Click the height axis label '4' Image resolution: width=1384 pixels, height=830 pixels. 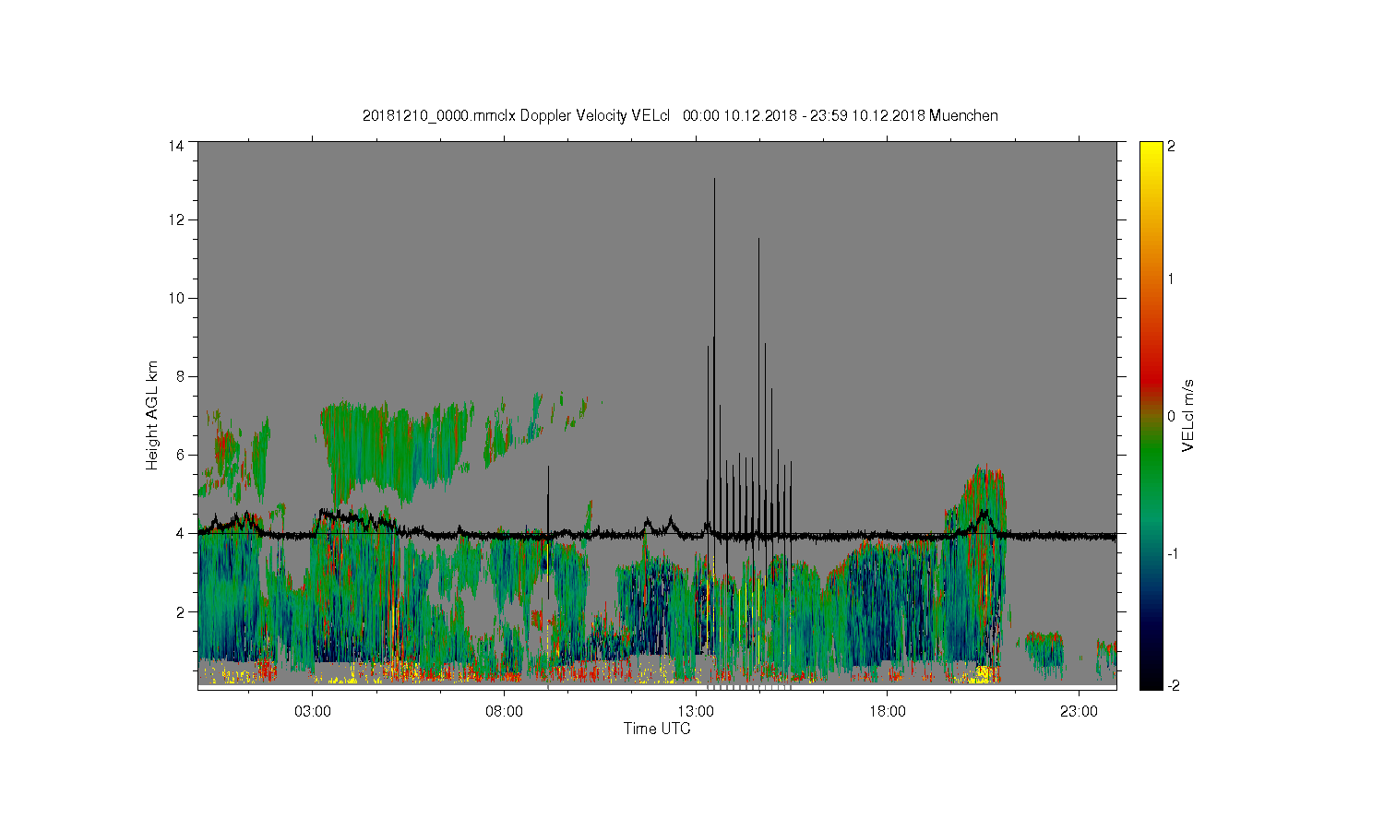click(180, 533)
